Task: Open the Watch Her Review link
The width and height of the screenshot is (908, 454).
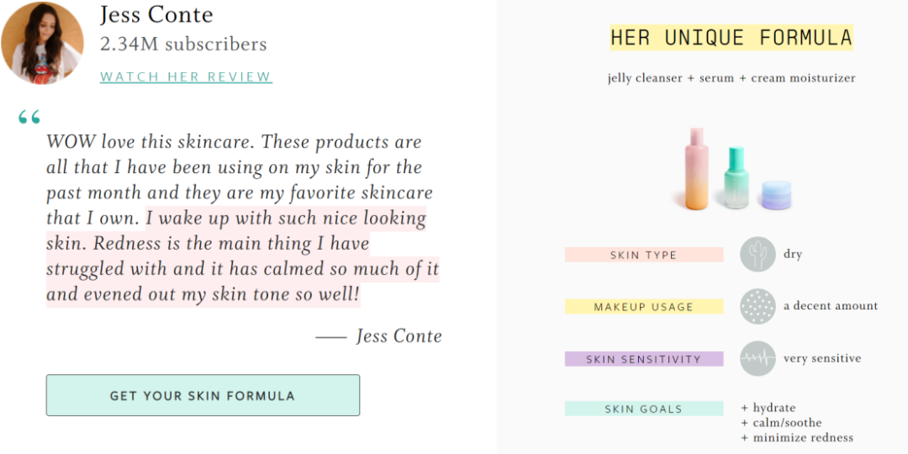Action: coord(186,77)
